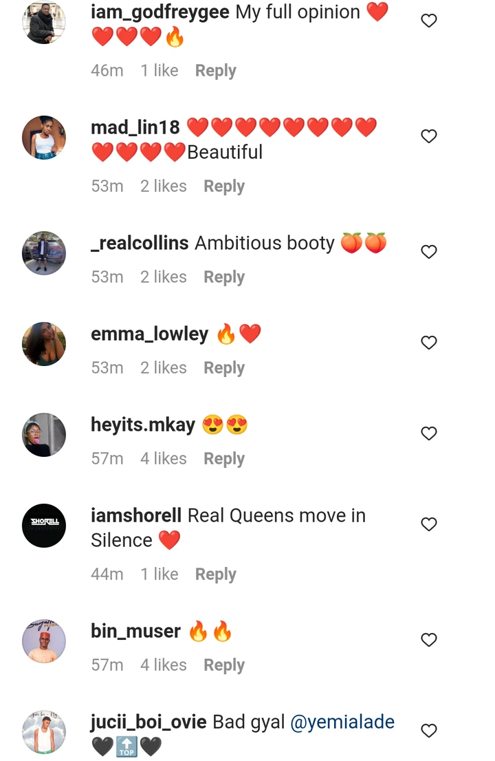Tap heart icon on mad_lin18's comment
This screenshot has width=495, height=761.
[428, 136]
